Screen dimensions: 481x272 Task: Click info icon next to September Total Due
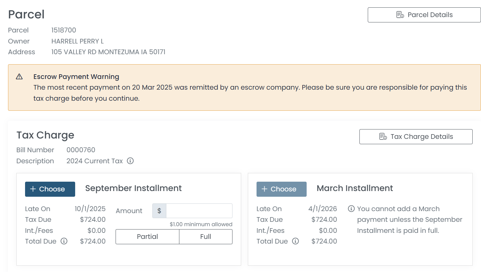point(64,241)
